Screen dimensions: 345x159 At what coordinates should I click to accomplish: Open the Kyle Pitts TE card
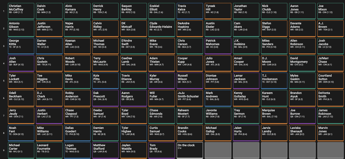click(105, 81)
